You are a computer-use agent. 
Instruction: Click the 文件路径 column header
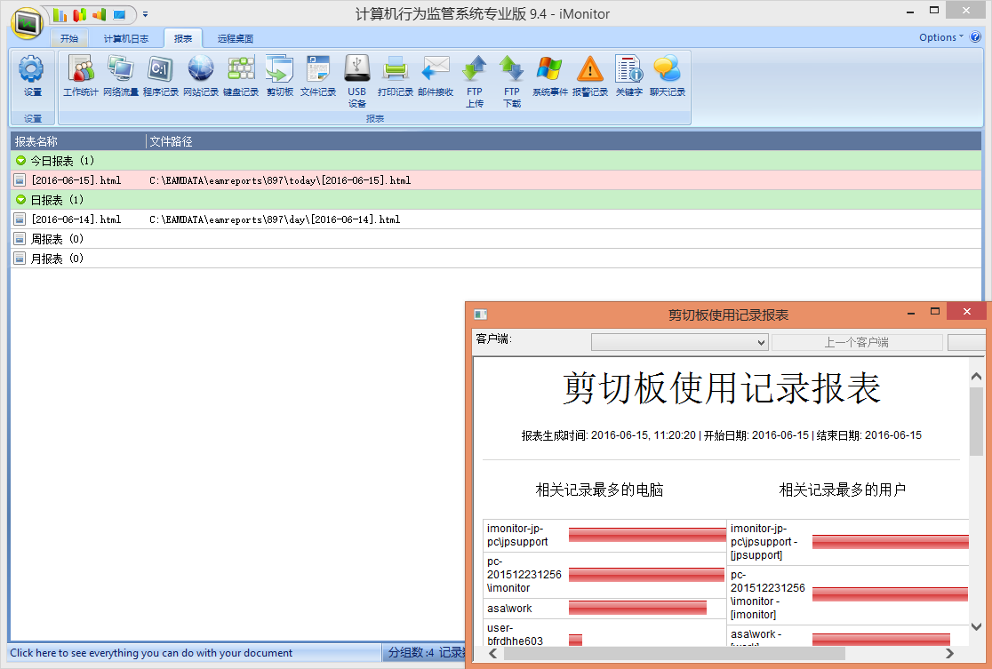pyautogui.click(x=172, y=141)
